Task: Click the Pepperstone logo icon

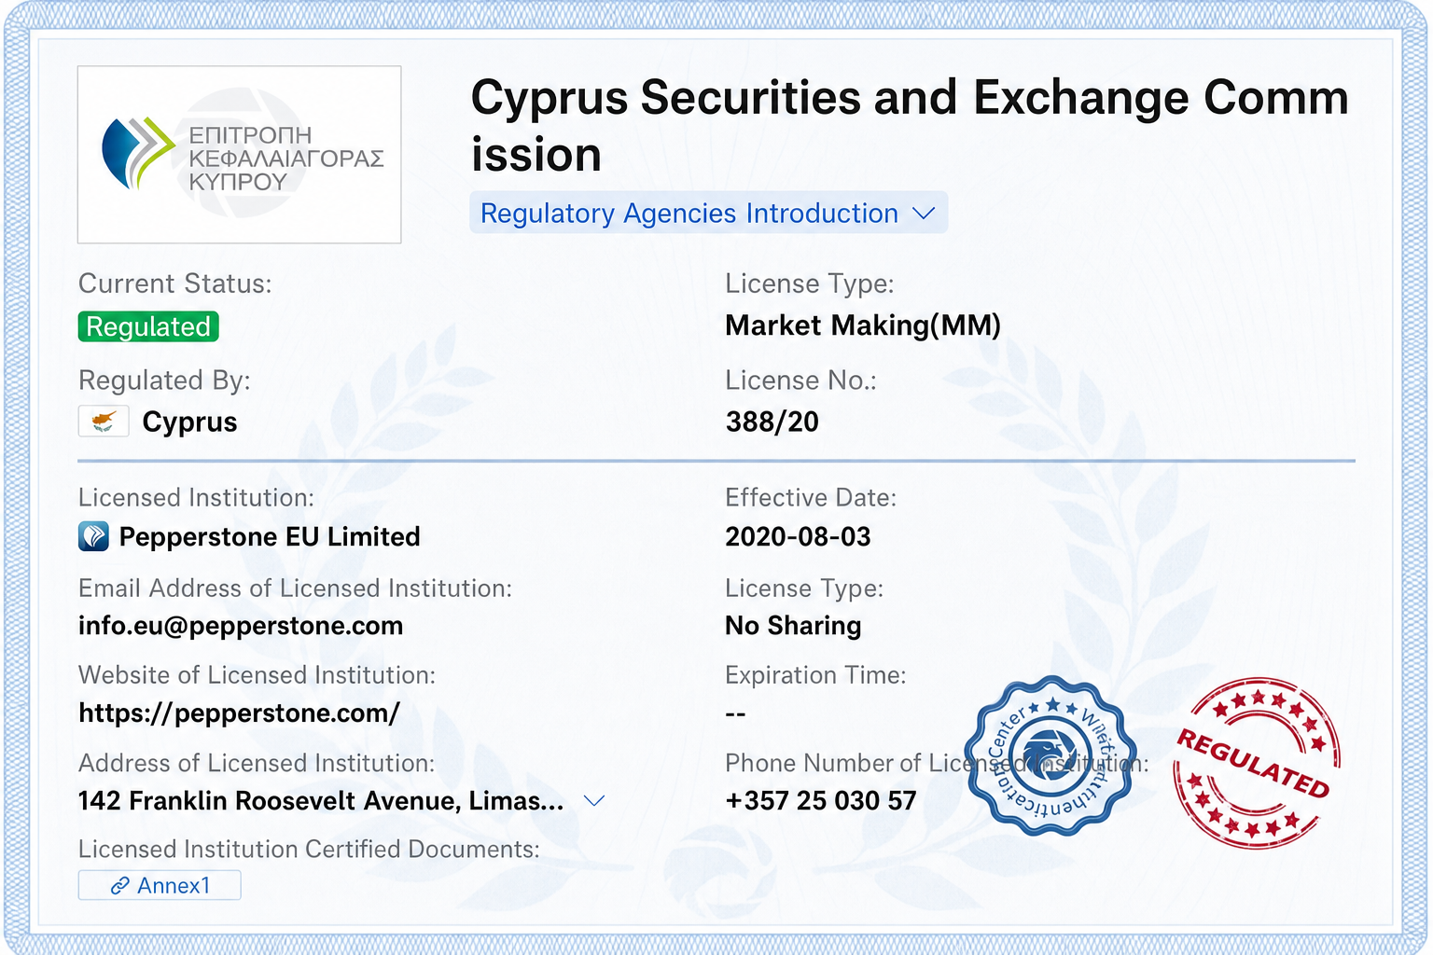Action: tap(93, 536)
